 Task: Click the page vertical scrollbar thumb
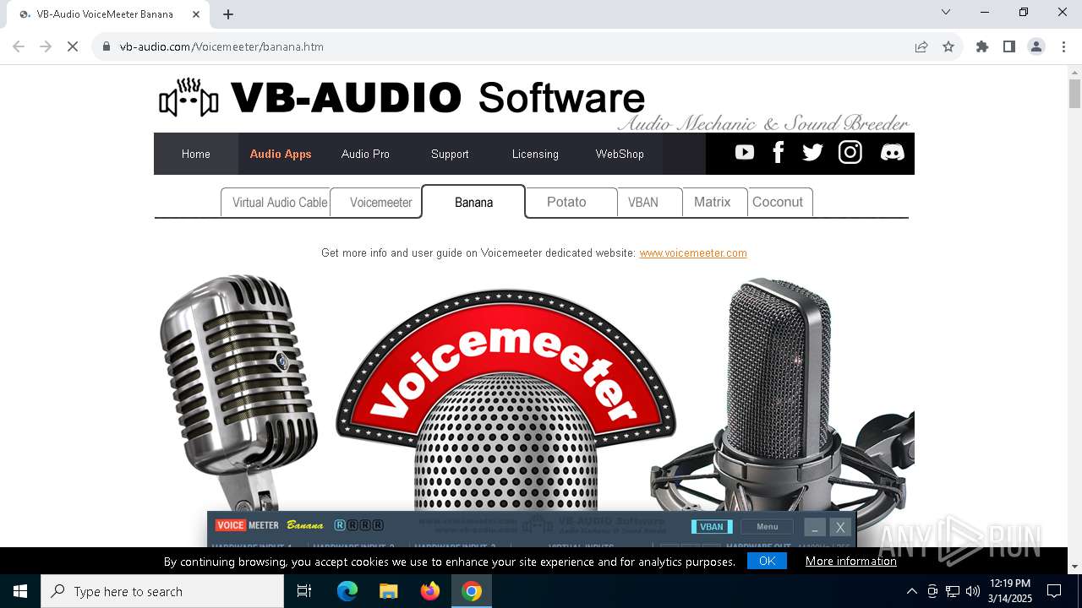(1074, 94)
